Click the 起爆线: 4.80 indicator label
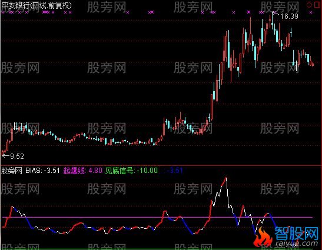This screenshot has height=250, width=322. (83, 171)
